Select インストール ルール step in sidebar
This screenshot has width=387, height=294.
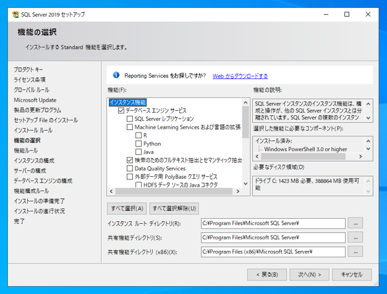[33, 130]
